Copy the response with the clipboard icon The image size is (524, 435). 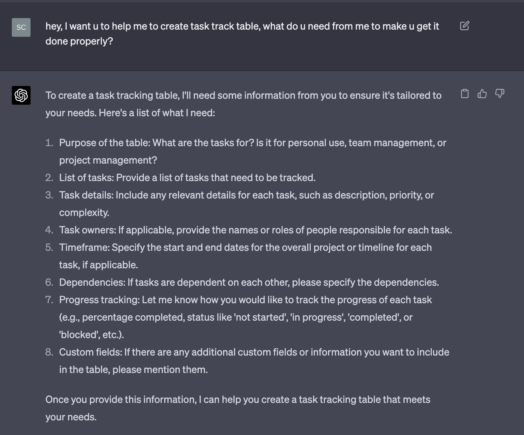pos(464,93)
